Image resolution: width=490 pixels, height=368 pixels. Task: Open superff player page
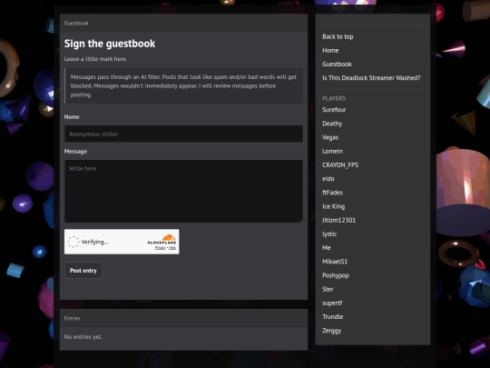pos(332,303)
